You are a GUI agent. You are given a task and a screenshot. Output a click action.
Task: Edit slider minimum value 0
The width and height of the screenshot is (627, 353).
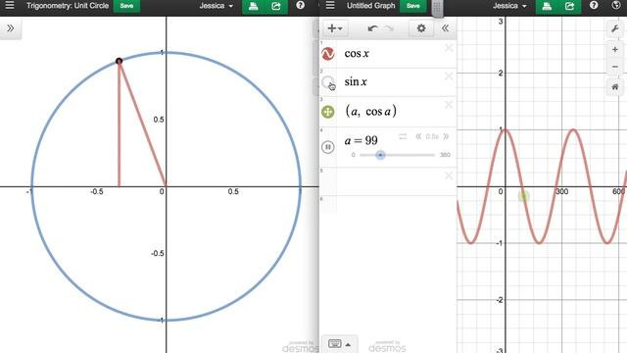tap(353, 155)
